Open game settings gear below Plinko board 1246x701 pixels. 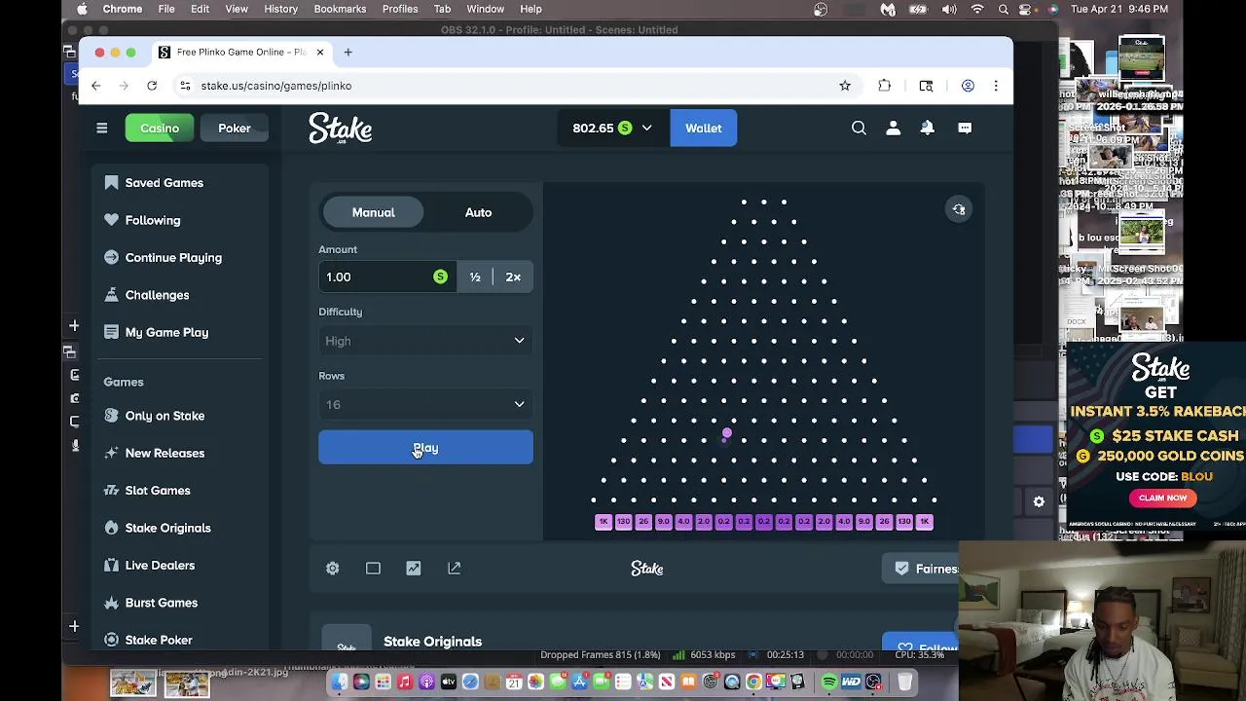tap(333, 568)
